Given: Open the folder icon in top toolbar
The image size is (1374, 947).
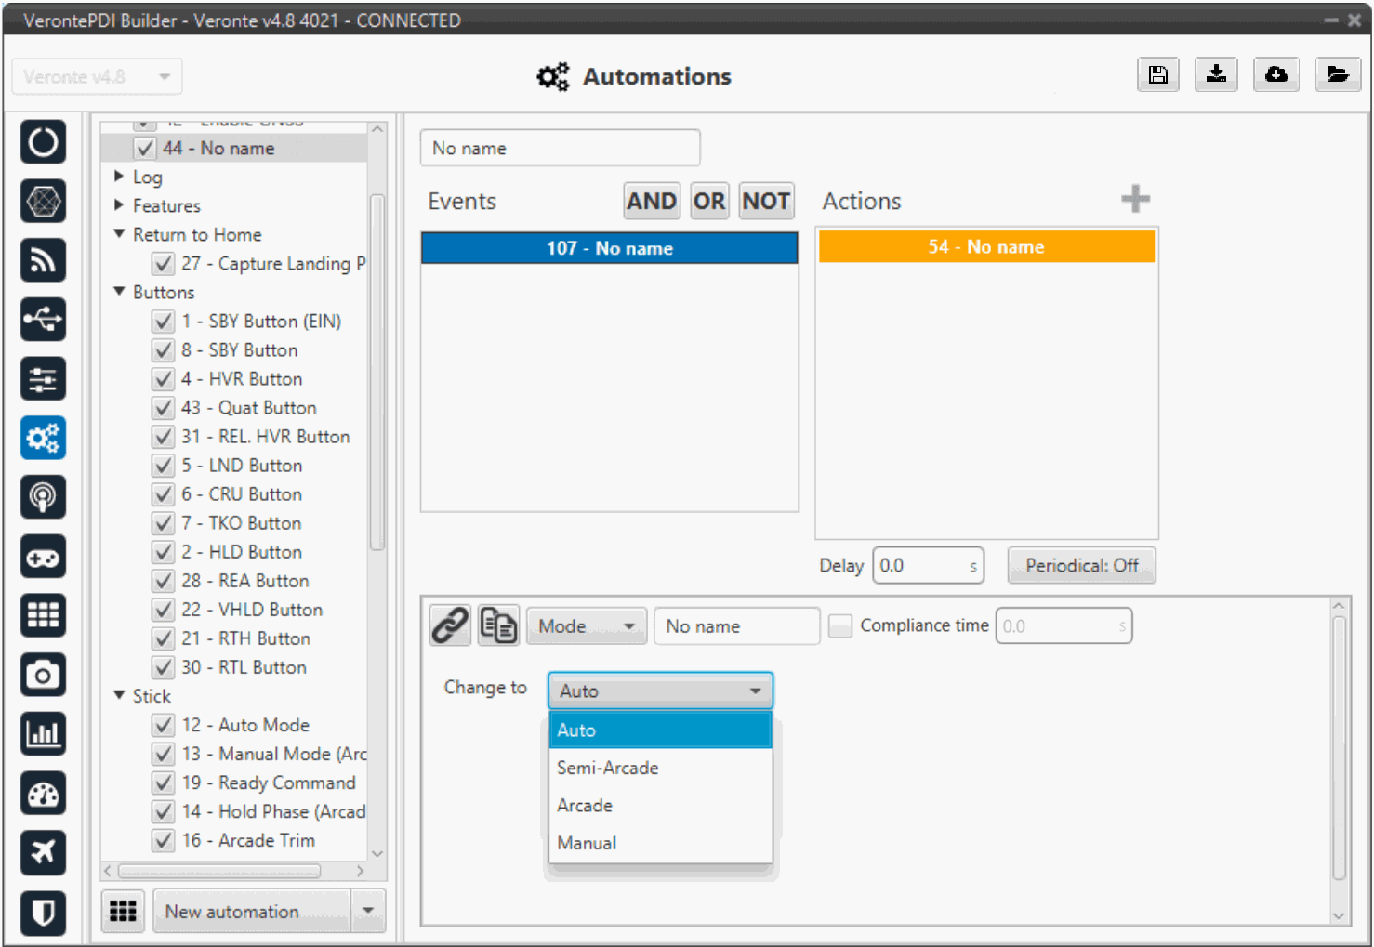Looking at the screenshot, I should pyautogui.click(x=1337, y=75).
